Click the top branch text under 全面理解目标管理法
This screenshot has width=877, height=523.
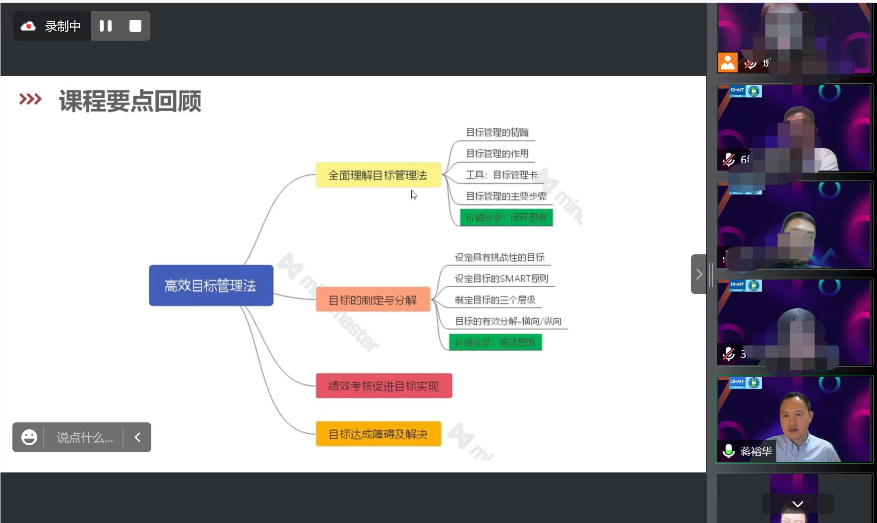point(497,132)
